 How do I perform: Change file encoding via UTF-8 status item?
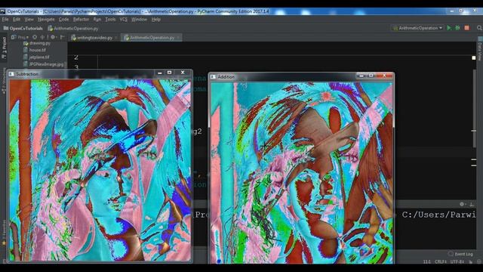[x=457, y=262]
